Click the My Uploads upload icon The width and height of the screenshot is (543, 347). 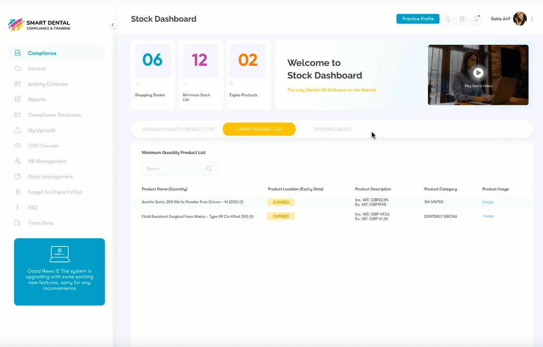[x=18, y=130]
